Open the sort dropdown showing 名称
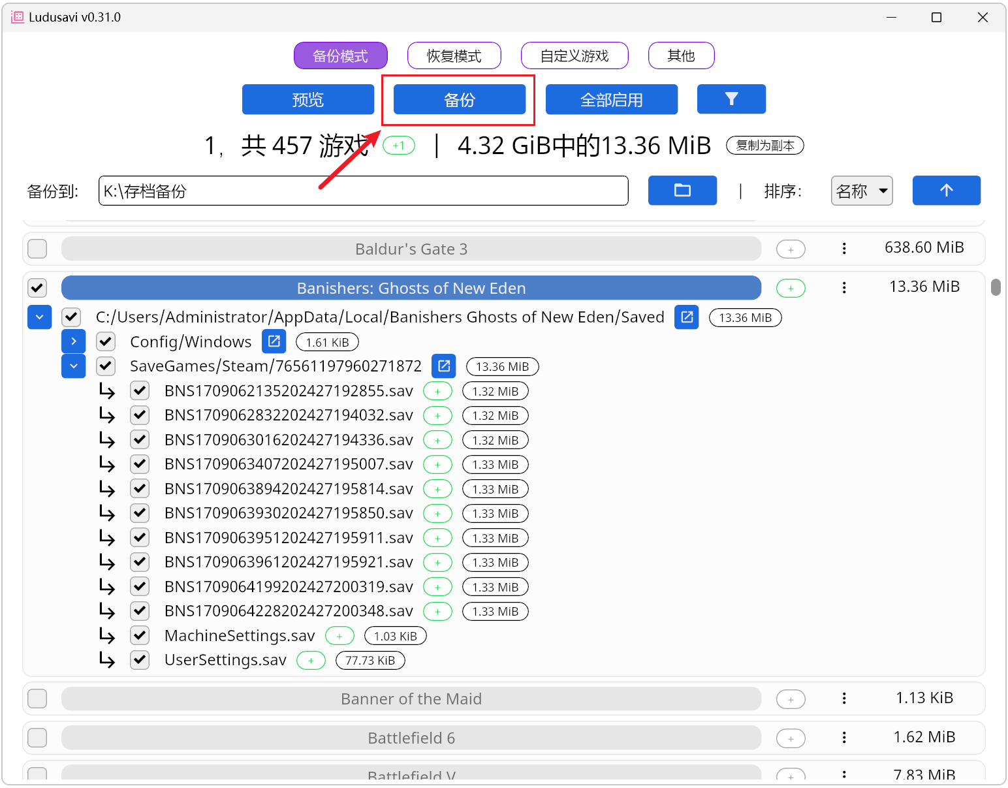The image size is (1008, 788). coord(862,191)
